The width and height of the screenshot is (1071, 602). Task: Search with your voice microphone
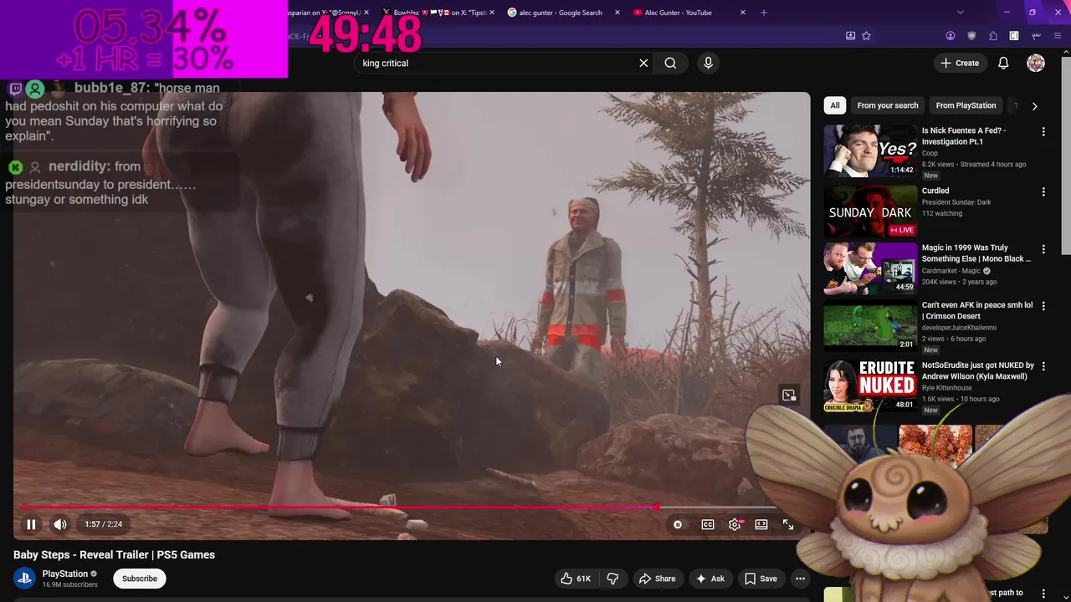point(708,63)
